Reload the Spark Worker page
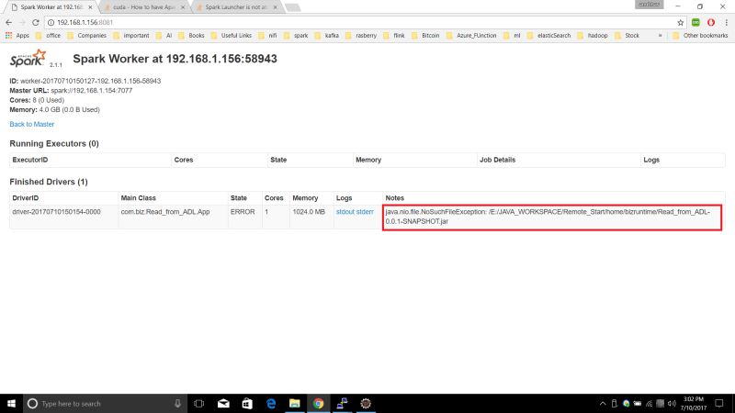The width and height of the screenshot is (735, 413). tap(36, 22)
